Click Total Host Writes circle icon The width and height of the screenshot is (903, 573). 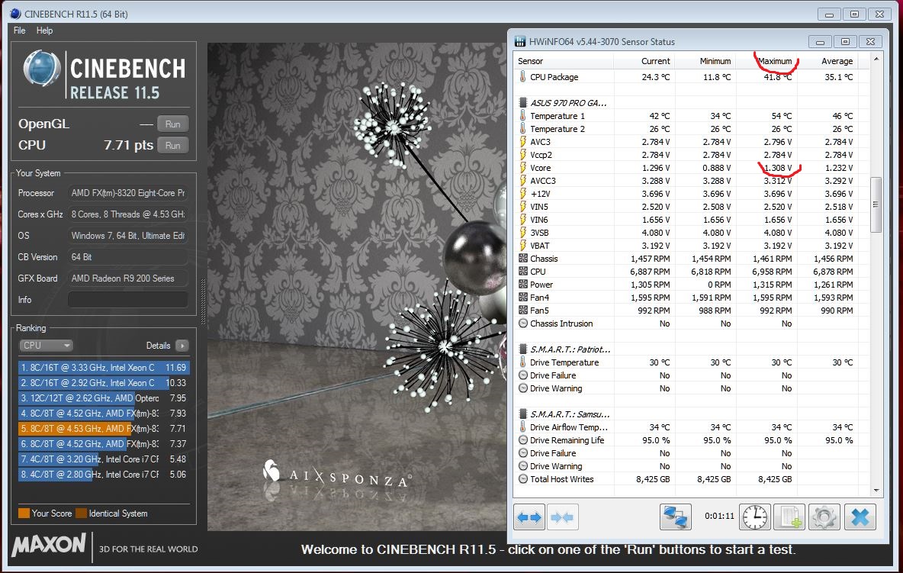click(523, 478)
